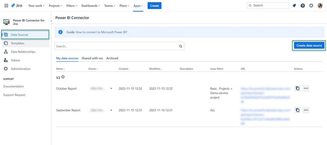Open the Plans dropdown menu
327x145 pixels.
[124, 6]
